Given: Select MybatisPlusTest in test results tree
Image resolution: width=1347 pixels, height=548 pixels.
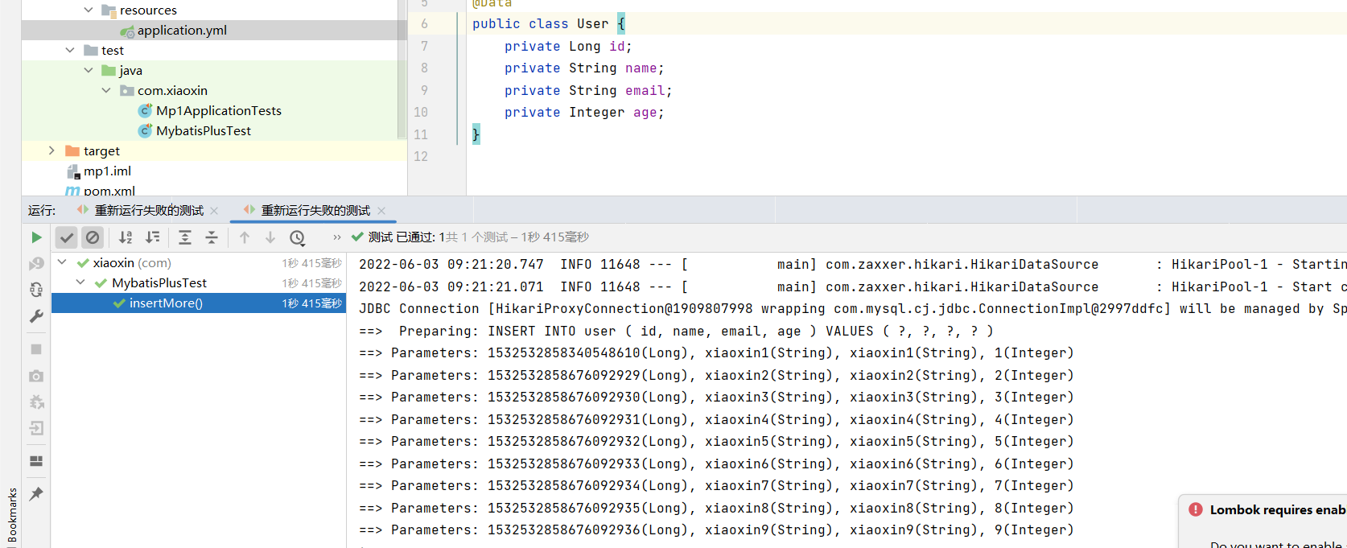Looking at the screenshot, I should 159,283.
